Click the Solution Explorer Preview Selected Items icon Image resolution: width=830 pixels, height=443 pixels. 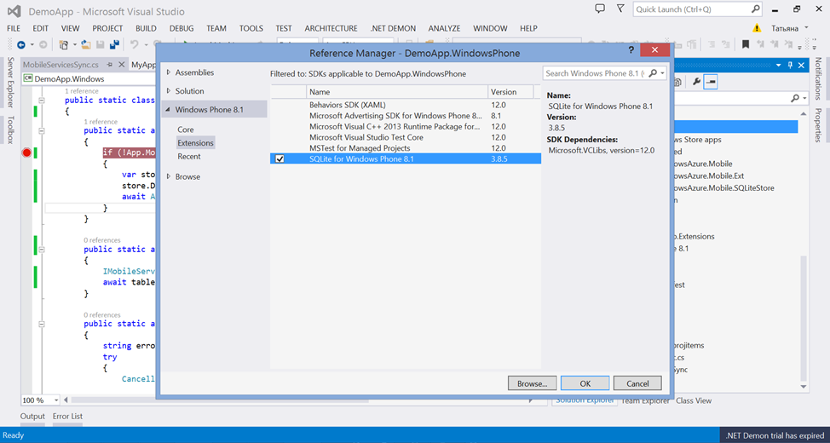tap(711, 82)
